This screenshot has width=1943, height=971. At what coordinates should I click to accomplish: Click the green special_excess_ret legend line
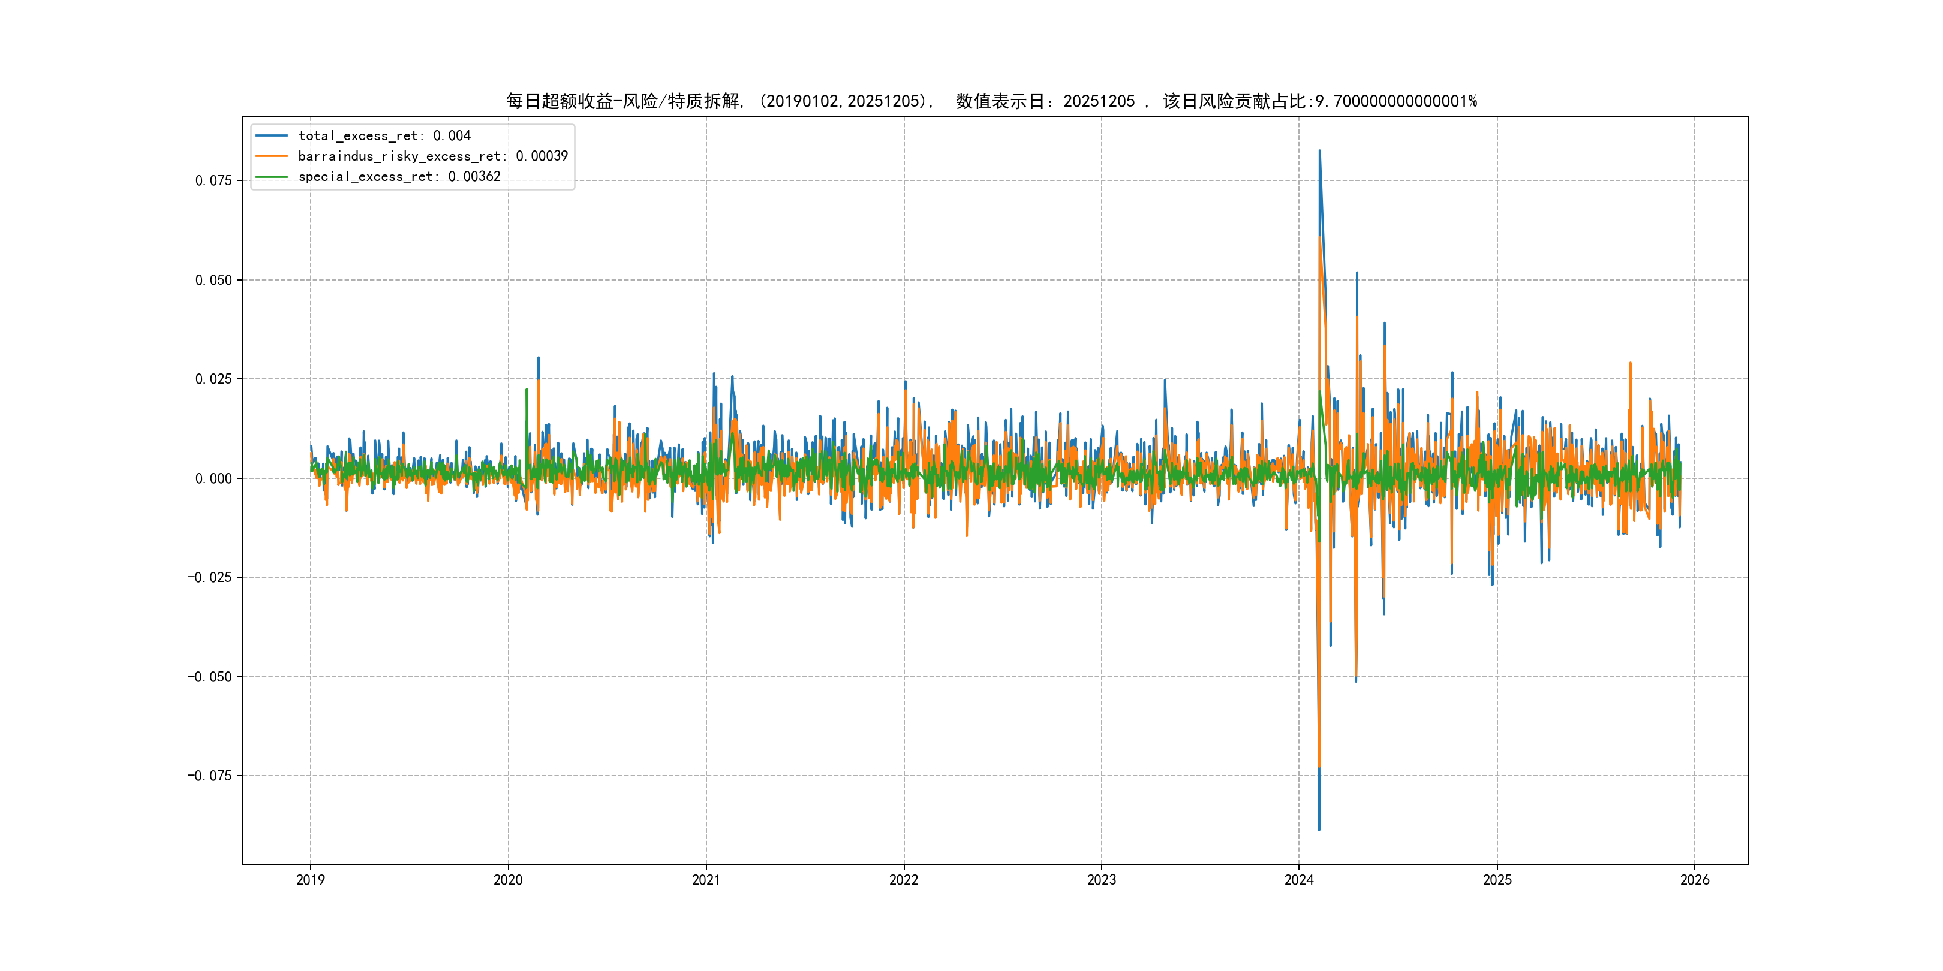(x=272, y=176)
